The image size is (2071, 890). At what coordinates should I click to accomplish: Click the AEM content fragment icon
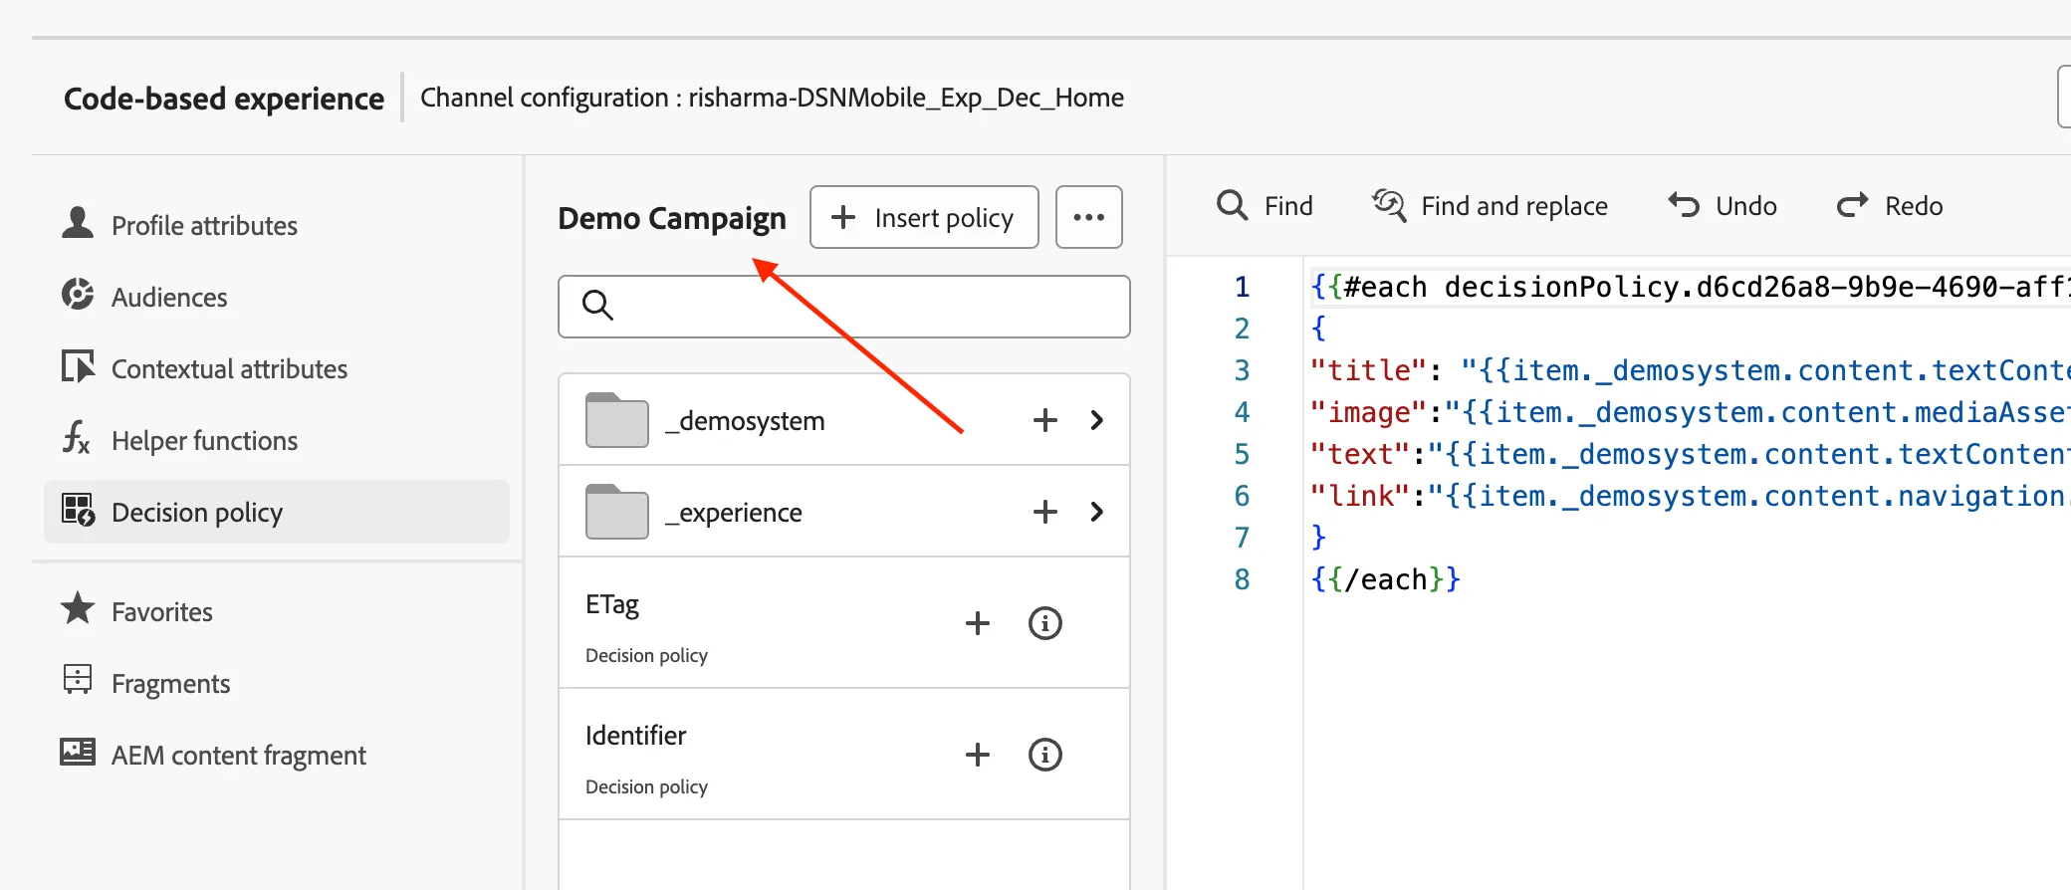[x=78, y=752]
